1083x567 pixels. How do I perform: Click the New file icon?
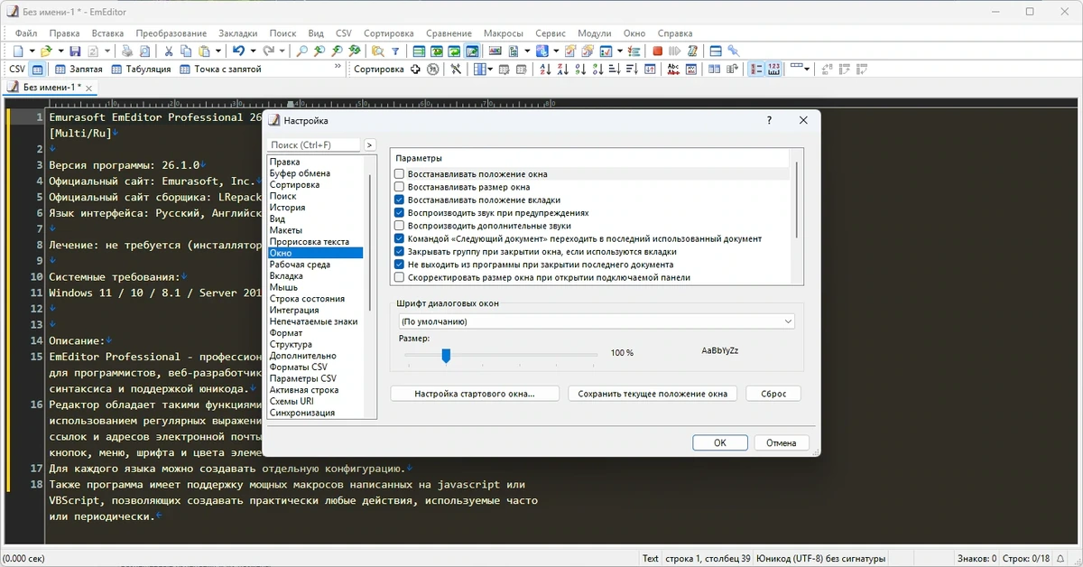pyautogui.click(x=18, y=51)
